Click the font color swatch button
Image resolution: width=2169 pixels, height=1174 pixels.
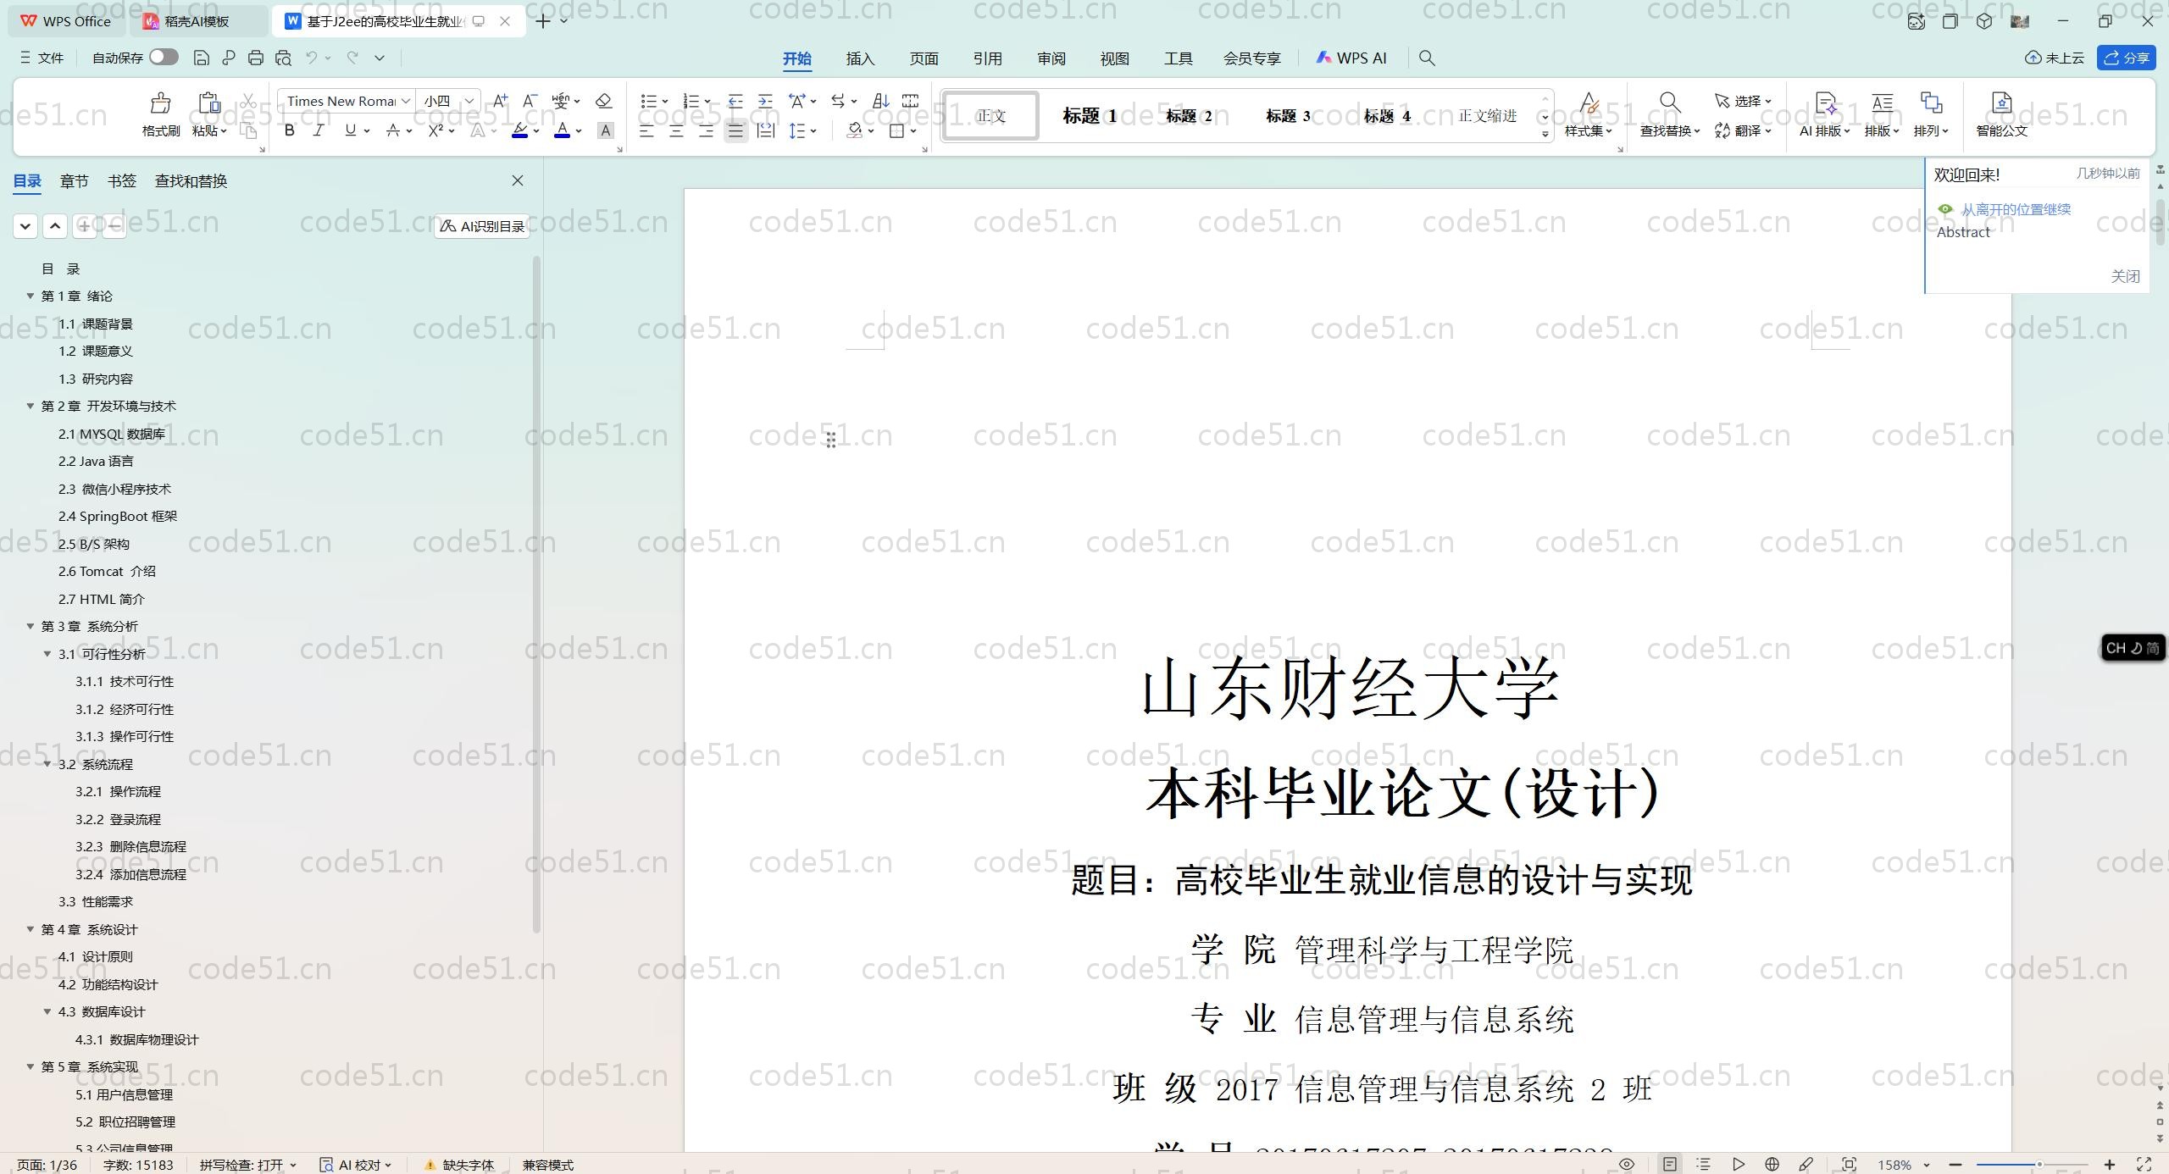click(x=562, y=130)
